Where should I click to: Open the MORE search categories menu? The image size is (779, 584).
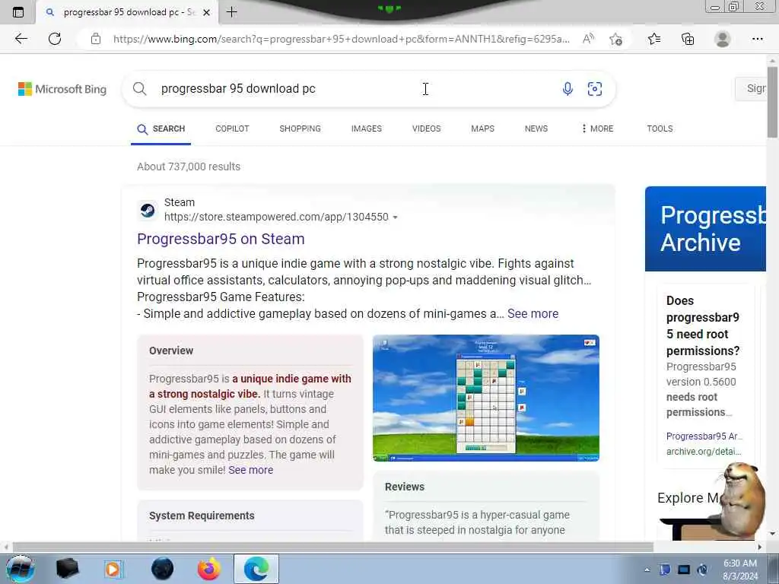click(x=597, y=129)
